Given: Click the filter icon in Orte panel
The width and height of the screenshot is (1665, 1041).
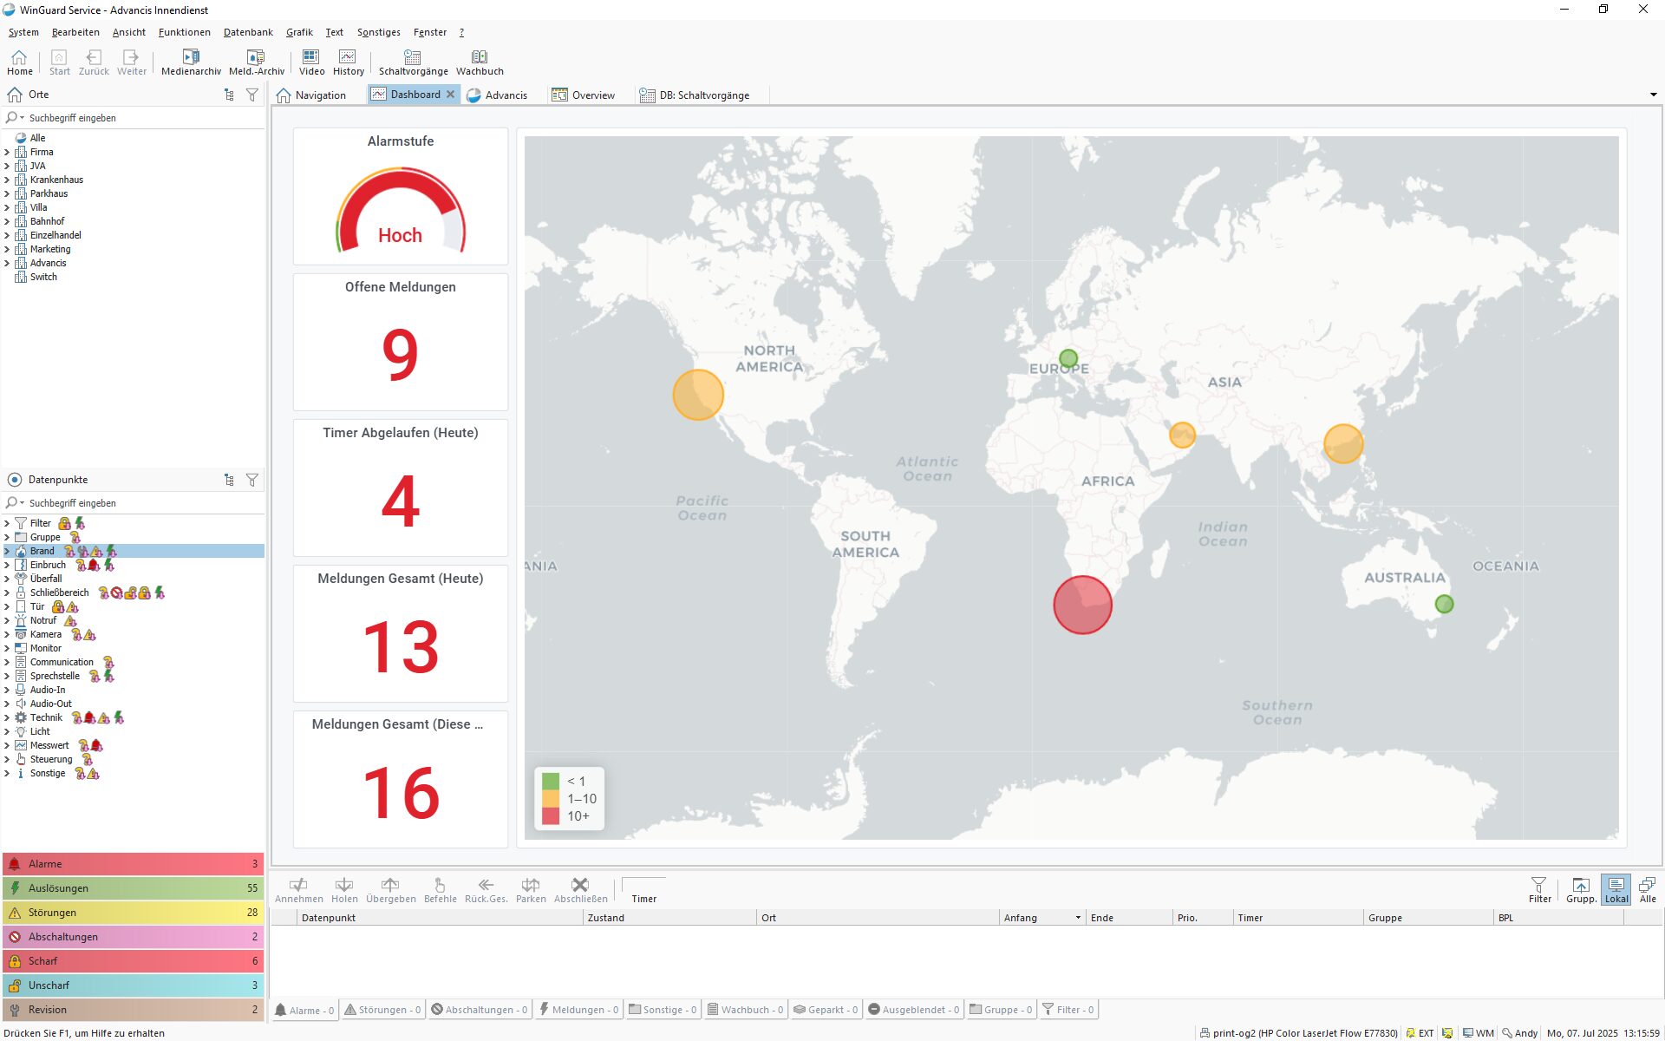Looking at the screenshot, I should pos(252,95).
